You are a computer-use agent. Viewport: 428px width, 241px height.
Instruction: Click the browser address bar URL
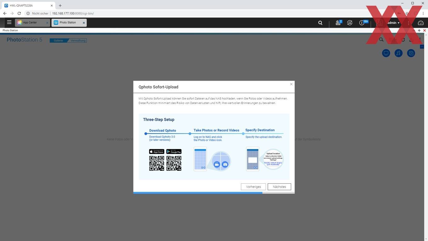(x=73, y=14)
